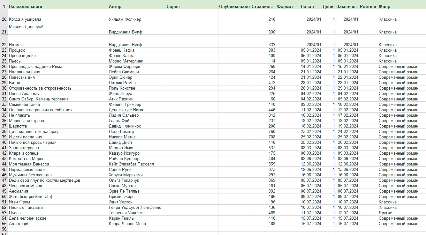Select start date '14.01.2024' cell
The image size is (426, 235).
click(311, 66)
